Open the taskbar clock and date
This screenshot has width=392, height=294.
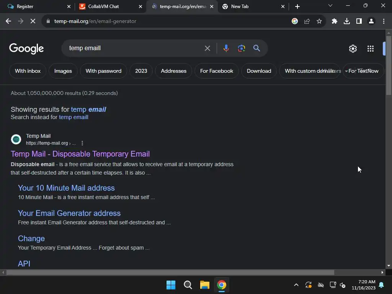(x=364, y=285)
